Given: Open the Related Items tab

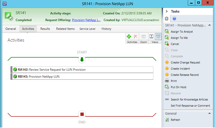Looking at the screenshot, I should (x=66, y=29).
